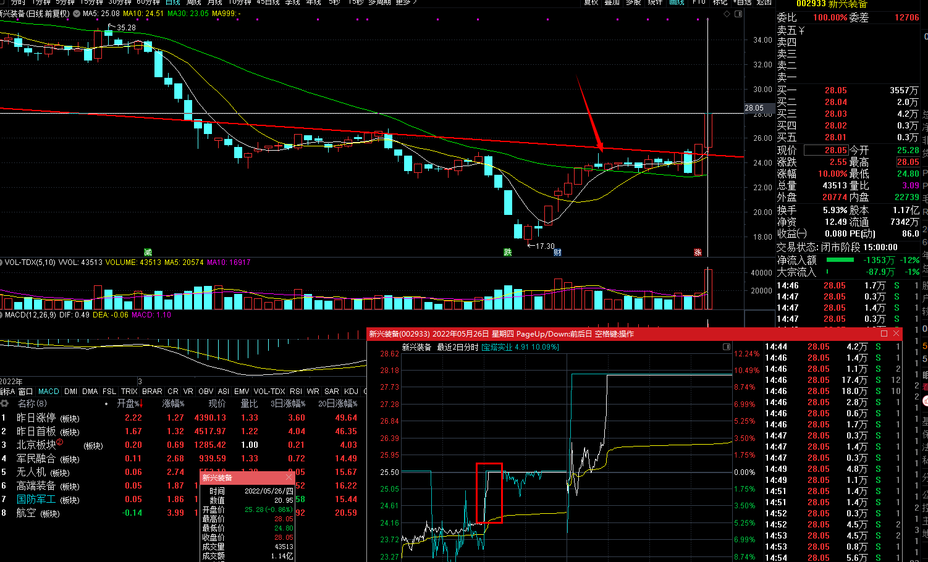Click the 买一 bid price 28.05
This screenshot has width=928, height=562.
click(x=835, y=90)
